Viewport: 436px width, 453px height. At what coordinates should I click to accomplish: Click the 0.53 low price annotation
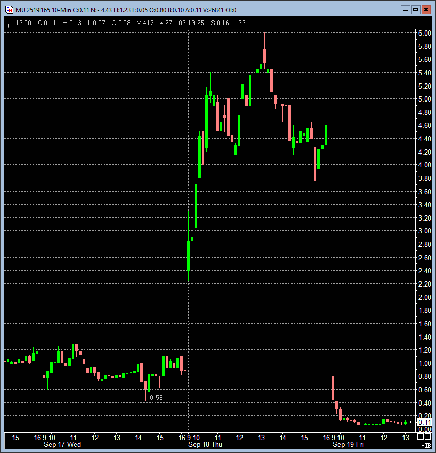(x=156, y=397)
